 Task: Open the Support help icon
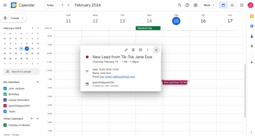[x=187, y=5]
